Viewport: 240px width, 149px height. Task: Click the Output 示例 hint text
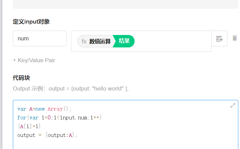click(x=71, y=89)
